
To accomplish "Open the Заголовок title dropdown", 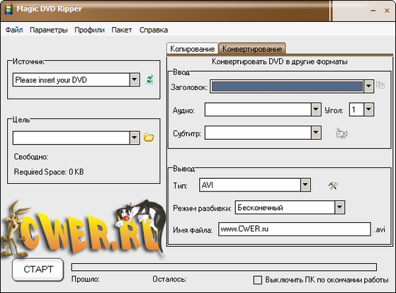I will tap(368, 87).
